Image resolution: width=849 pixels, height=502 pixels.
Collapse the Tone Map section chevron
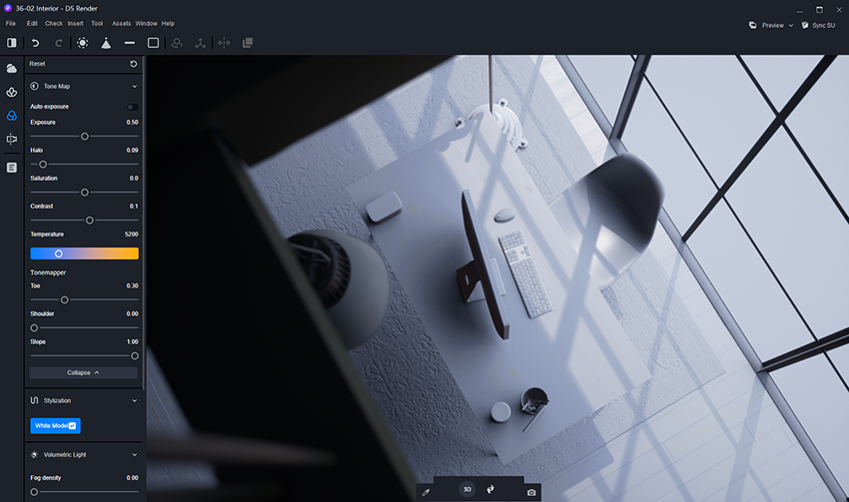(134, 87)
